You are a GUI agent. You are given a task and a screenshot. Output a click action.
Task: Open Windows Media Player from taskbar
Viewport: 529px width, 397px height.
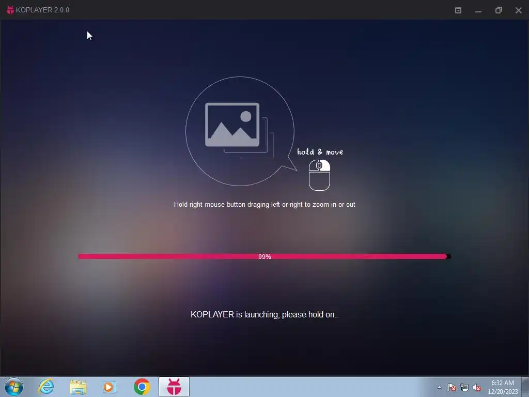pos(110,387)
